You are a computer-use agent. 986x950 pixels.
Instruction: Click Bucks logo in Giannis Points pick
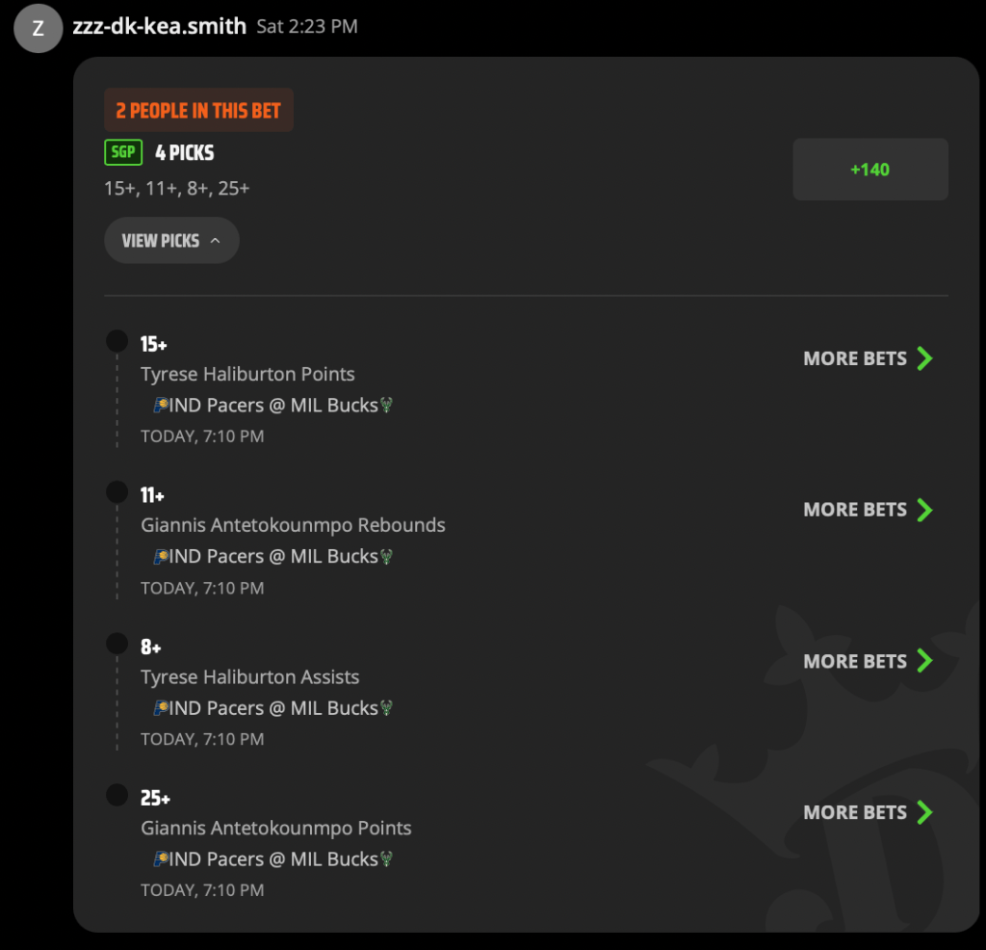[386, 858]
